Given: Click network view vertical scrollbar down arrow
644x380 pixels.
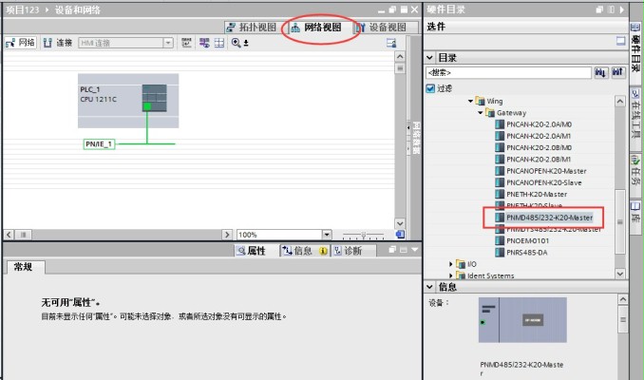Looking at the screenshot, I should (x=400, y=223).
